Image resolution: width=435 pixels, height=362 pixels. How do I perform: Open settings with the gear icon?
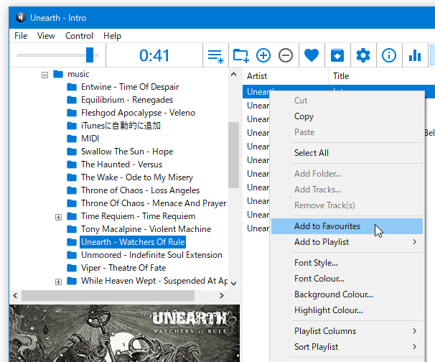click(x=363, y=55)
